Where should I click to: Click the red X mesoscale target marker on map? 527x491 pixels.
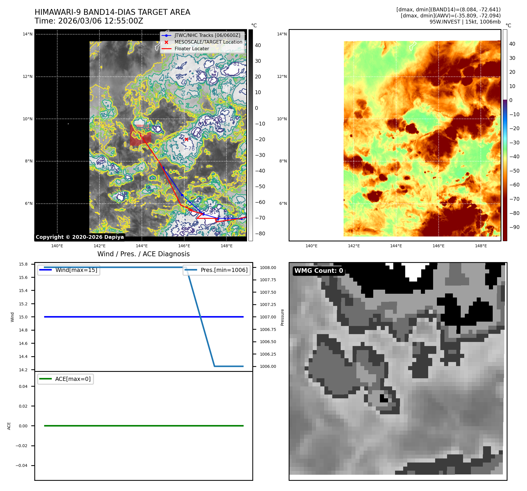[186, 139]
